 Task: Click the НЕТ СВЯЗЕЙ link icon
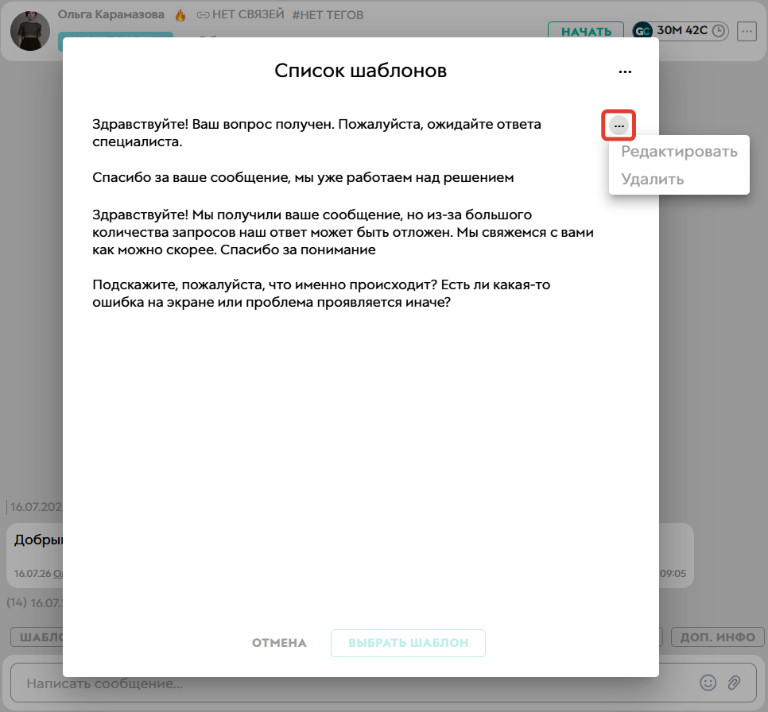pyautogui.click(x=202, y=15)
